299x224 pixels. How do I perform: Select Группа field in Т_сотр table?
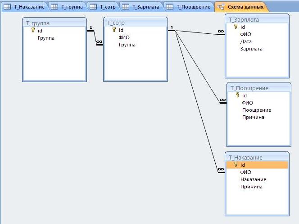(136, 45)
